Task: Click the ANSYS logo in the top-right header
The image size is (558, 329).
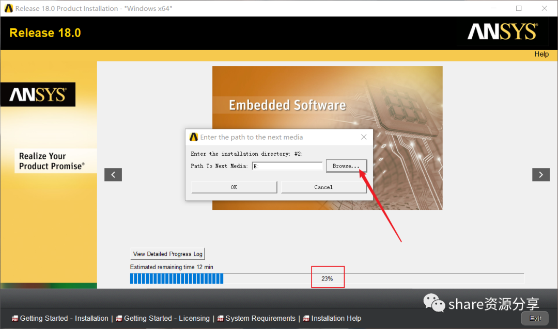Action: pyautogui.click(x=503, y=31)
